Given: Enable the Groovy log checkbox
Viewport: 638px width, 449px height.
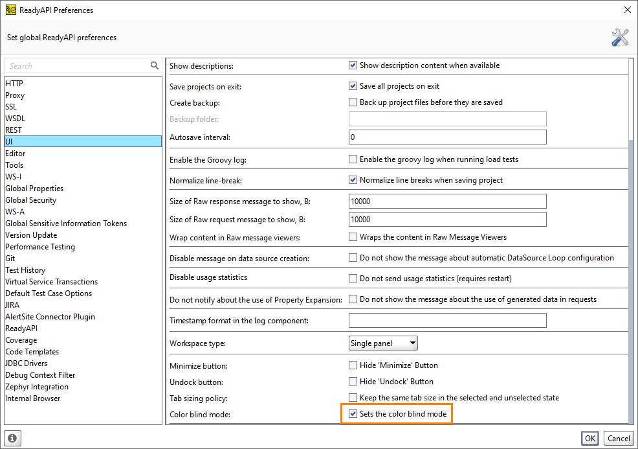Looking at the screenshot, I should [x=353, y=158].
